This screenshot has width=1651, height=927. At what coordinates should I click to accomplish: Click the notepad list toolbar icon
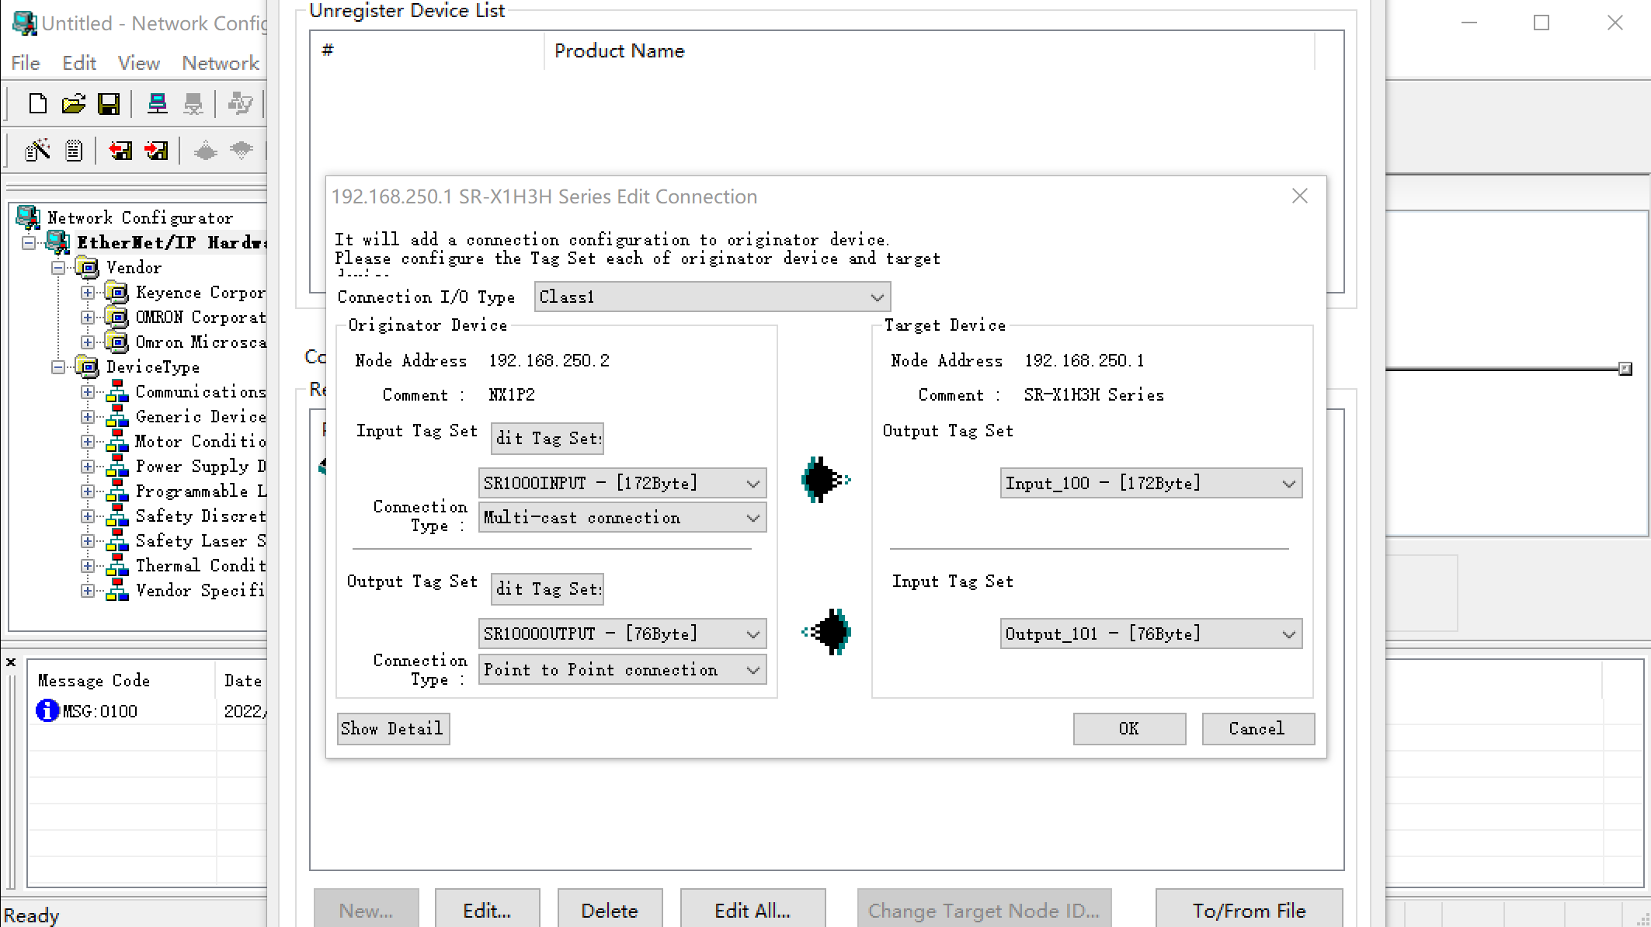coord(74,150)
